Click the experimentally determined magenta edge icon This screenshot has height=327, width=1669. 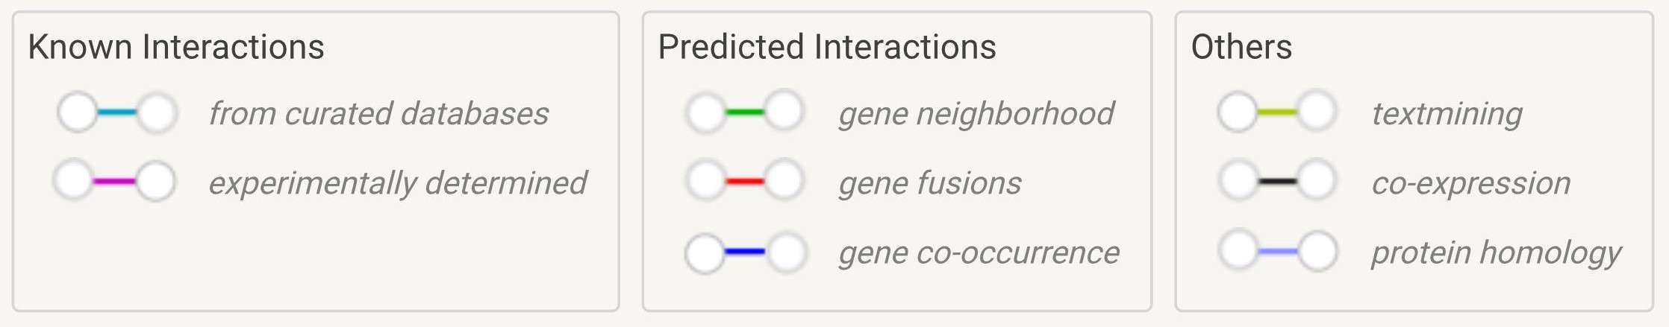tap(114, 181)
